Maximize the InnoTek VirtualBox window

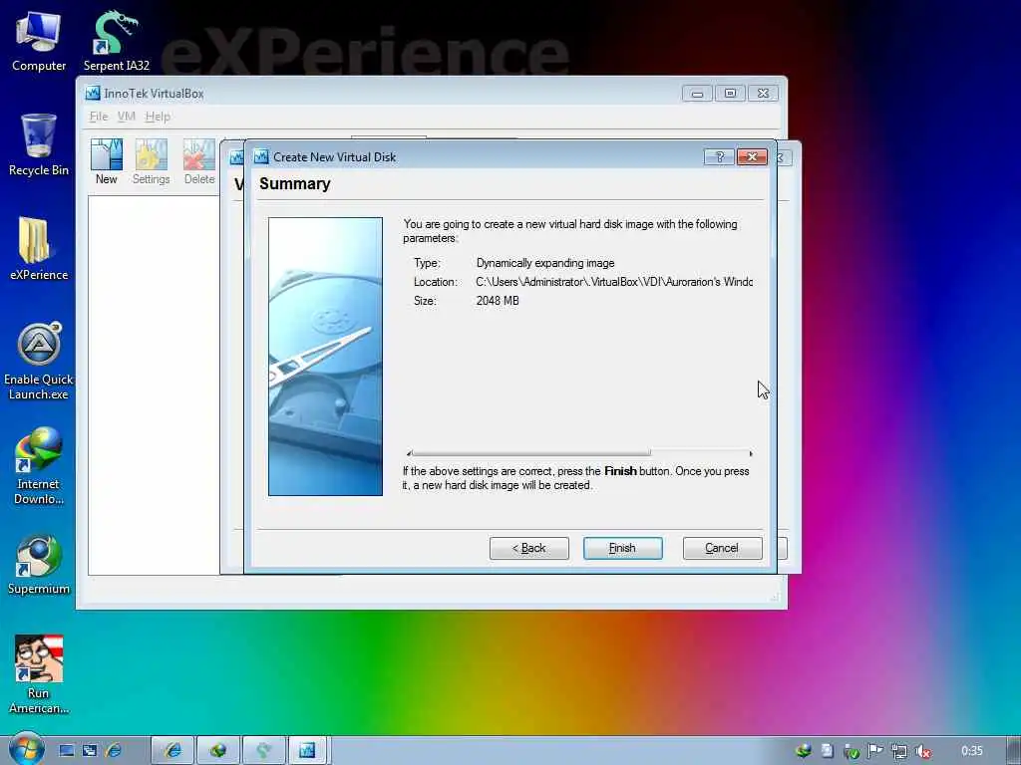(730, 94)
